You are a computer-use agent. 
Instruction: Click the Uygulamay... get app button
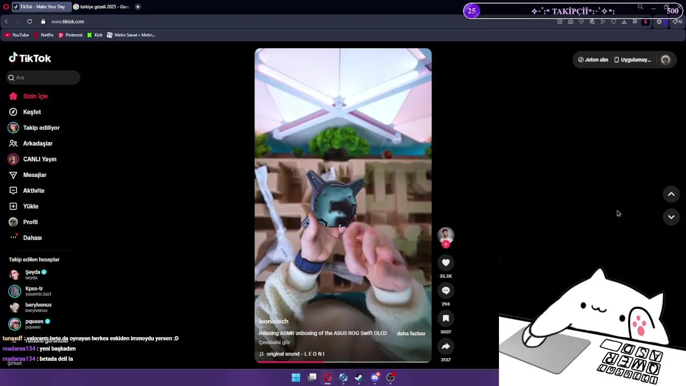632,60
